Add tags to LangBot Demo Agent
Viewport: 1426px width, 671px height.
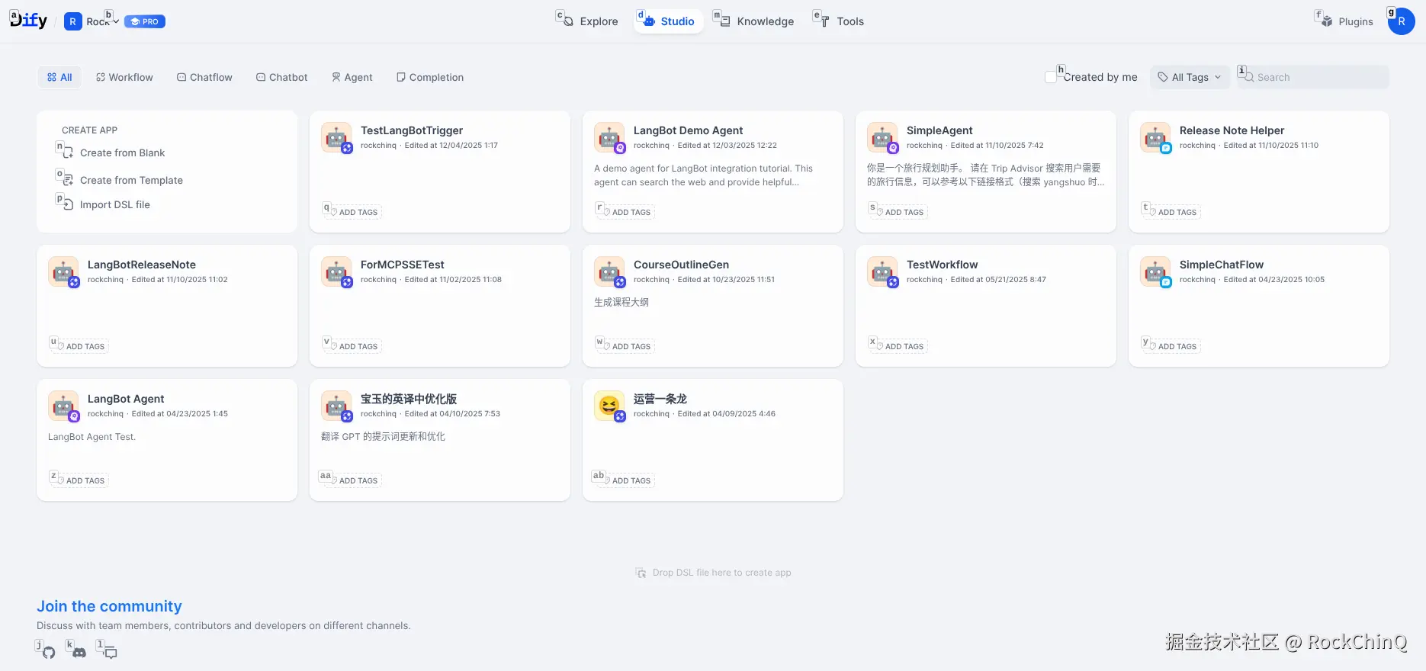click(625, 212)
